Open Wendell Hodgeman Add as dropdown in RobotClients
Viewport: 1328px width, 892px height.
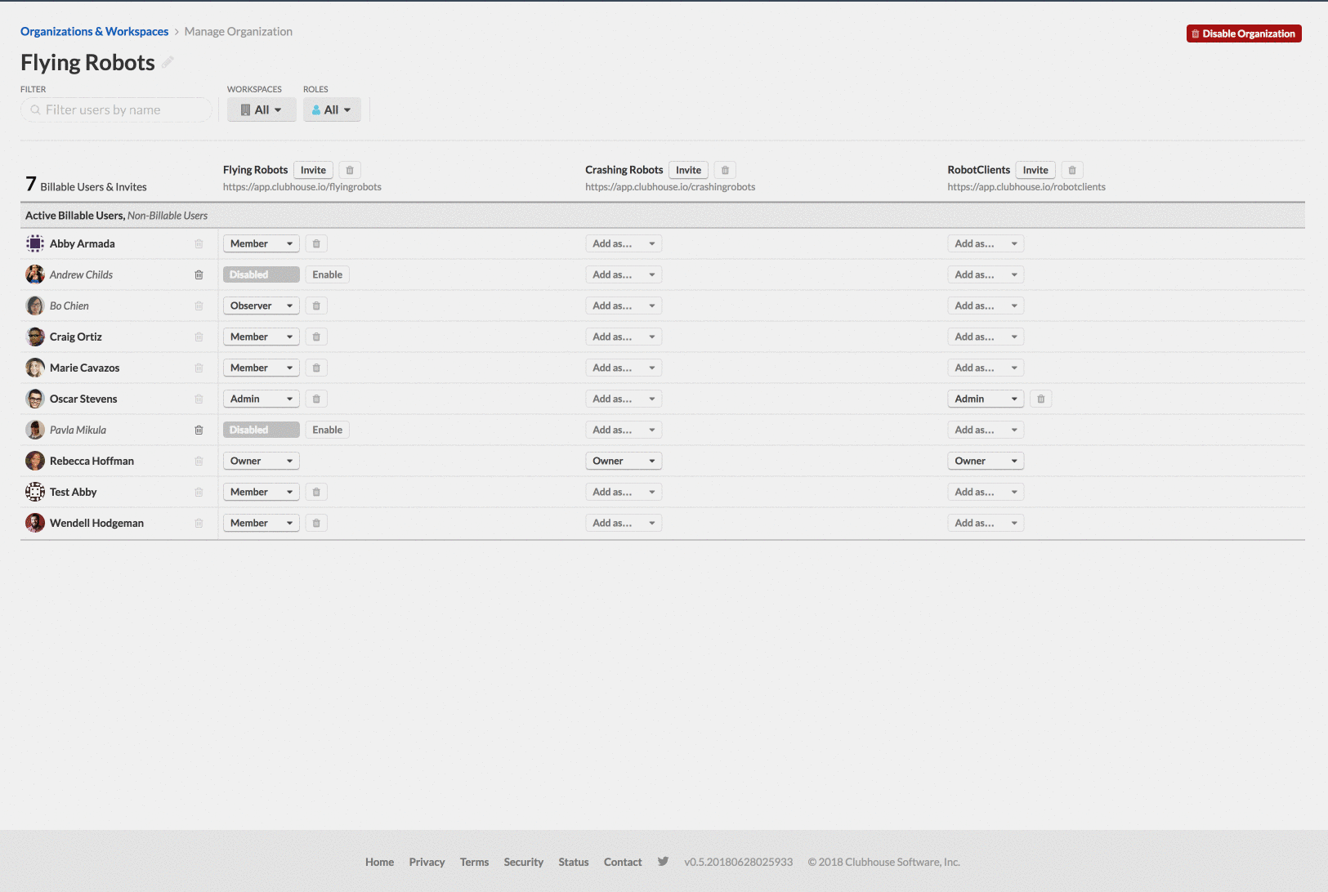click(x=986, y=523)
